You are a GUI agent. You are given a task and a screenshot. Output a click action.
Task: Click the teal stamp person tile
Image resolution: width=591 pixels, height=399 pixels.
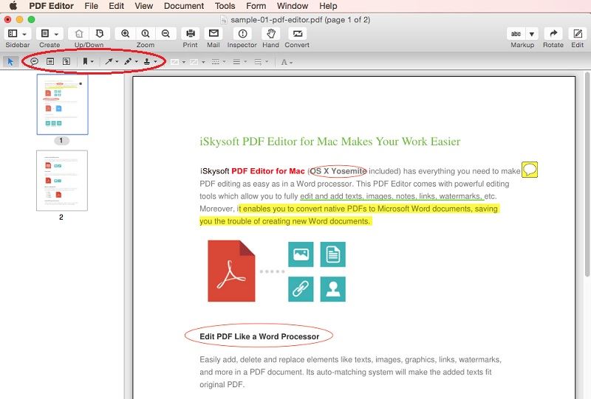(x=333, y=289)
